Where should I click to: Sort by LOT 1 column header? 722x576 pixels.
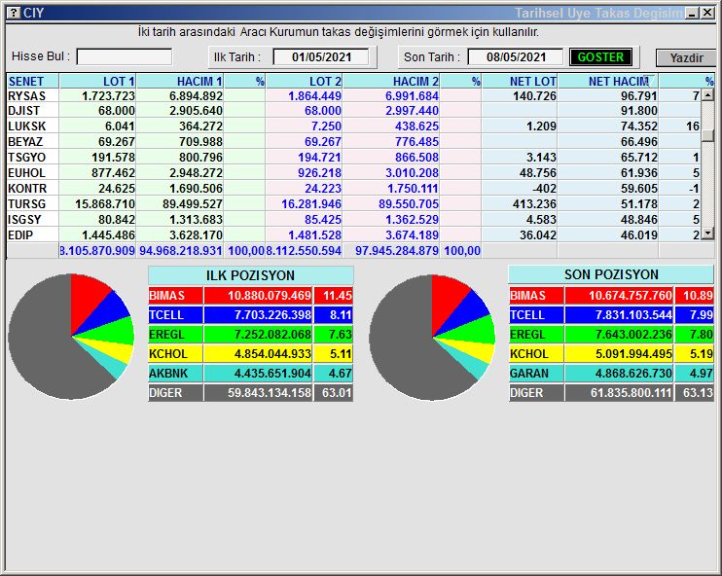pos(97,81)
